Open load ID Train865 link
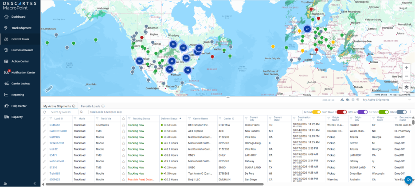The image size is (415, 187). pos(55,174)
